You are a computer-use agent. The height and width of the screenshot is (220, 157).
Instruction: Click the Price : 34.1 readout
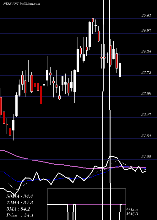click(20, 215)
